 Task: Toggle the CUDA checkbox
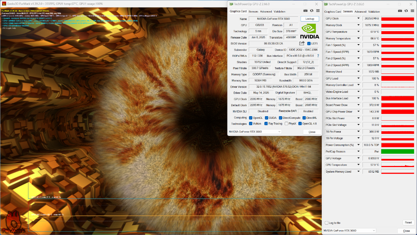tap(267, 118)
